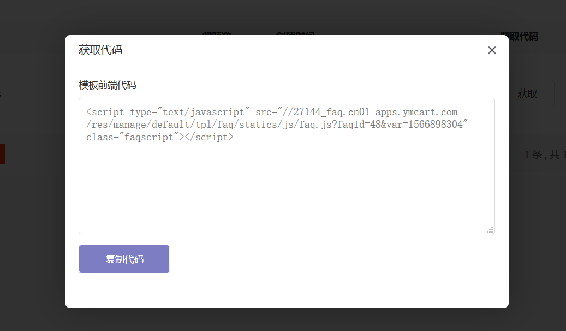Click the 模板前端代码 label

pyautogui.click(x=108, y=85)
